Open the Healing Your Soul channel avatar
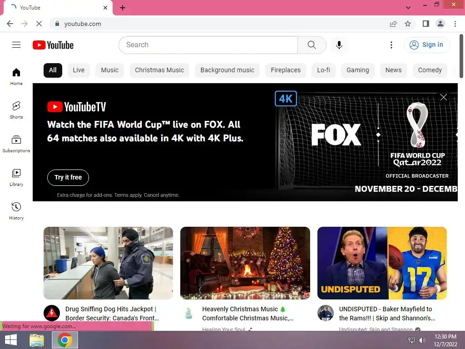 pos(188,313)
